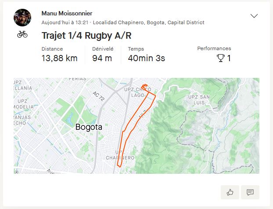273x209 pixels.
Task: Open activity title Trajet 1/4 Rugby A/R
Action: coord(86,35)
